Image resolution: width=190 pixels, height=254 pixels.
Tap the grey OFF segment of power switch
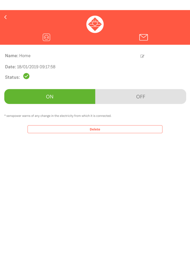tap(141, 97)
